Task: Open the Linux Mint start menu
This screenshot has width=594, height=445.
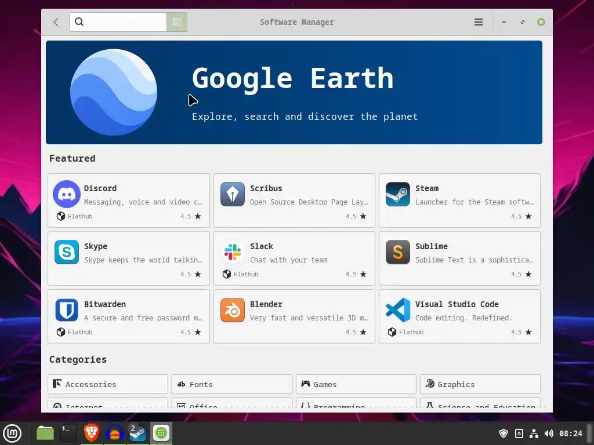Action: point(12,433)
